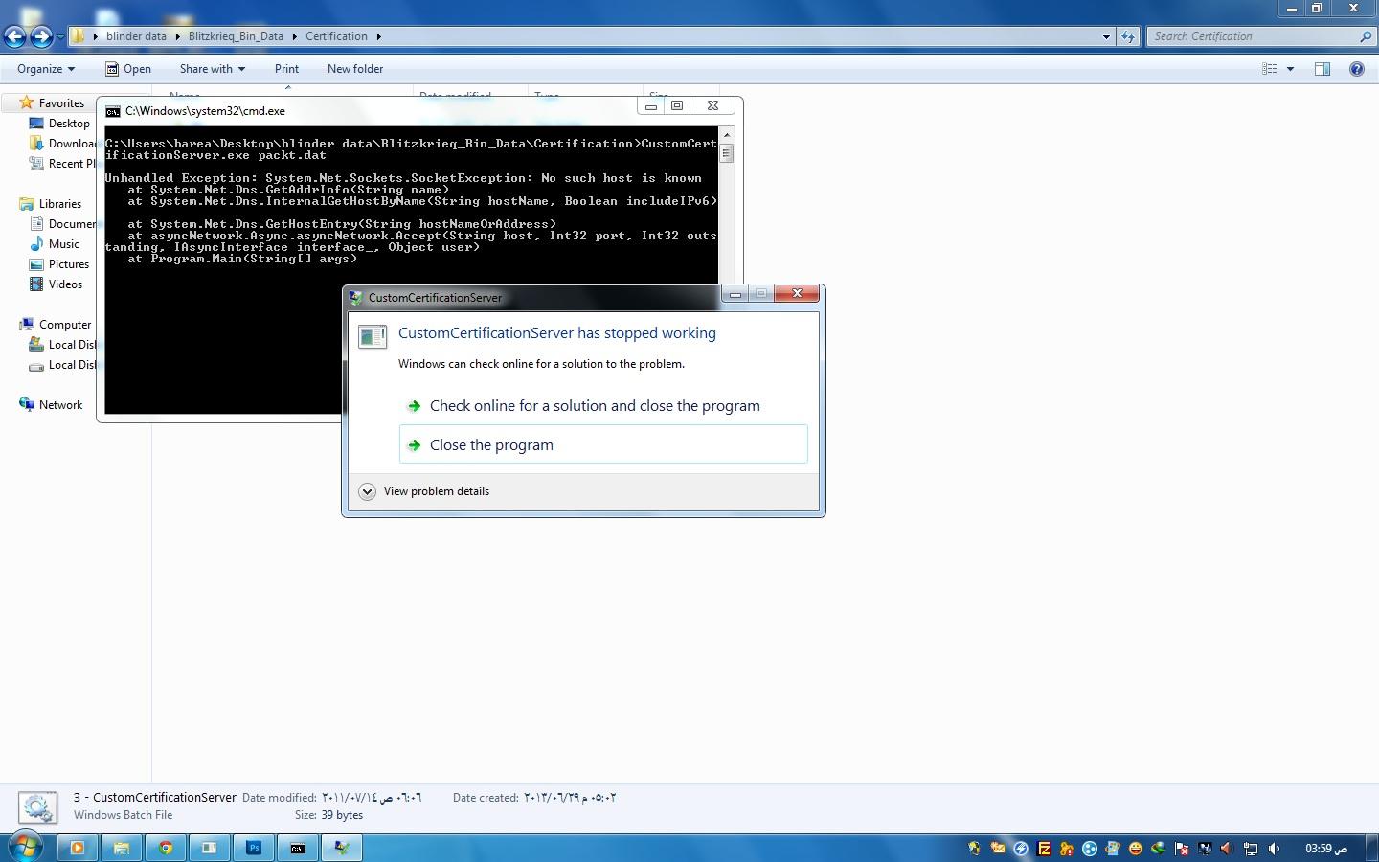
Task: Click the Explorer taskbar button with panel icon
Action: click(x=210, y=848)
